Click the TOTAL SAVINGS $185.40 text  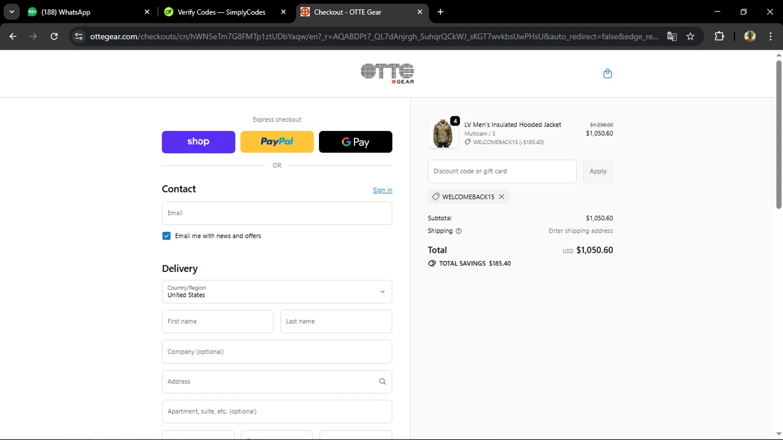475,264
